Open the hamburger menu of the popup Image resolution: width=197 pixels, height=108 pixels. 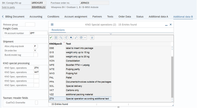pos(52,24)
